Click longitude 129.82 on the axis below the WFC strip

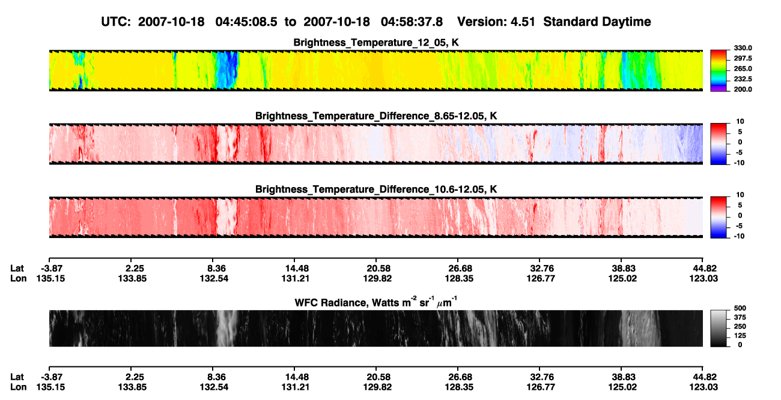click(x=378, y=387)
